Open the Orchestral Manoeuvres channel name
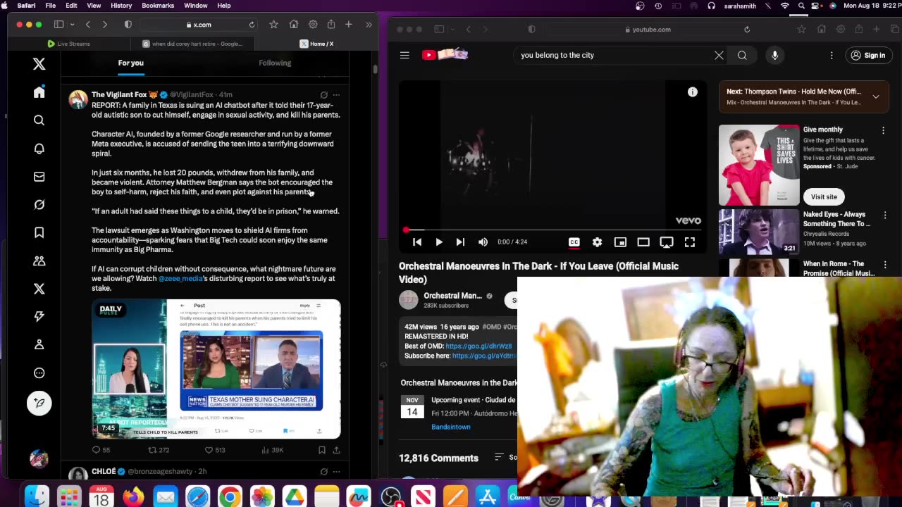902x507 pixels. [x=453, y=296]
